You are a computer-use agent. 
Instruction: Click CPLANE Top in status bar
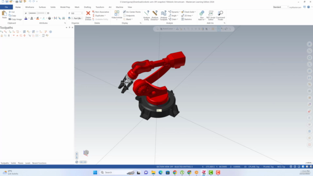[254, 167]
